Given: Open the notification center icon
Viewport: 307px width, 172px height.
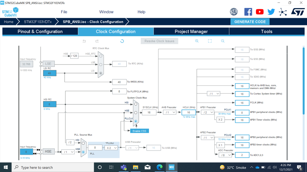Looking at the screenshot, I should pyautogui.click(x=300, y=167).
